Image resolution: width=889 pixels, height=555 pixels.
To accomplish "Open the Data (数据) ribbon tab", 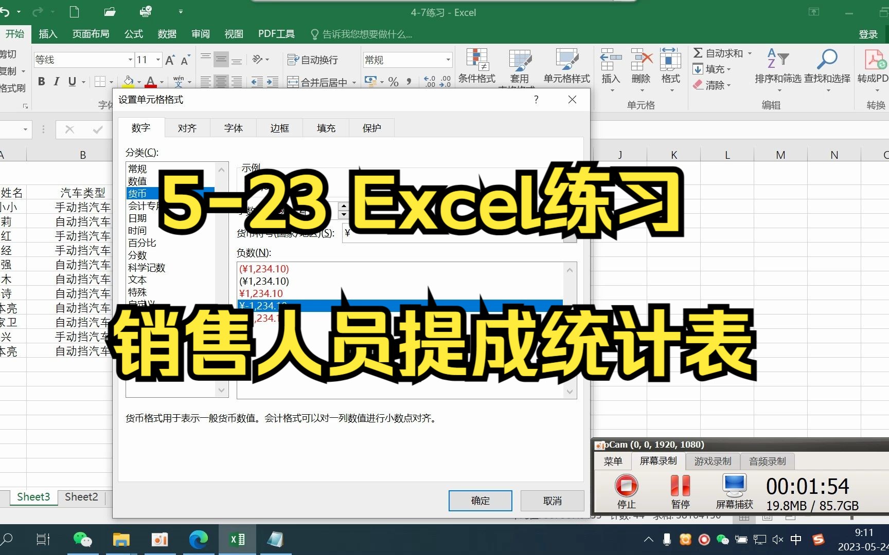I will click(x=167, y=34).
